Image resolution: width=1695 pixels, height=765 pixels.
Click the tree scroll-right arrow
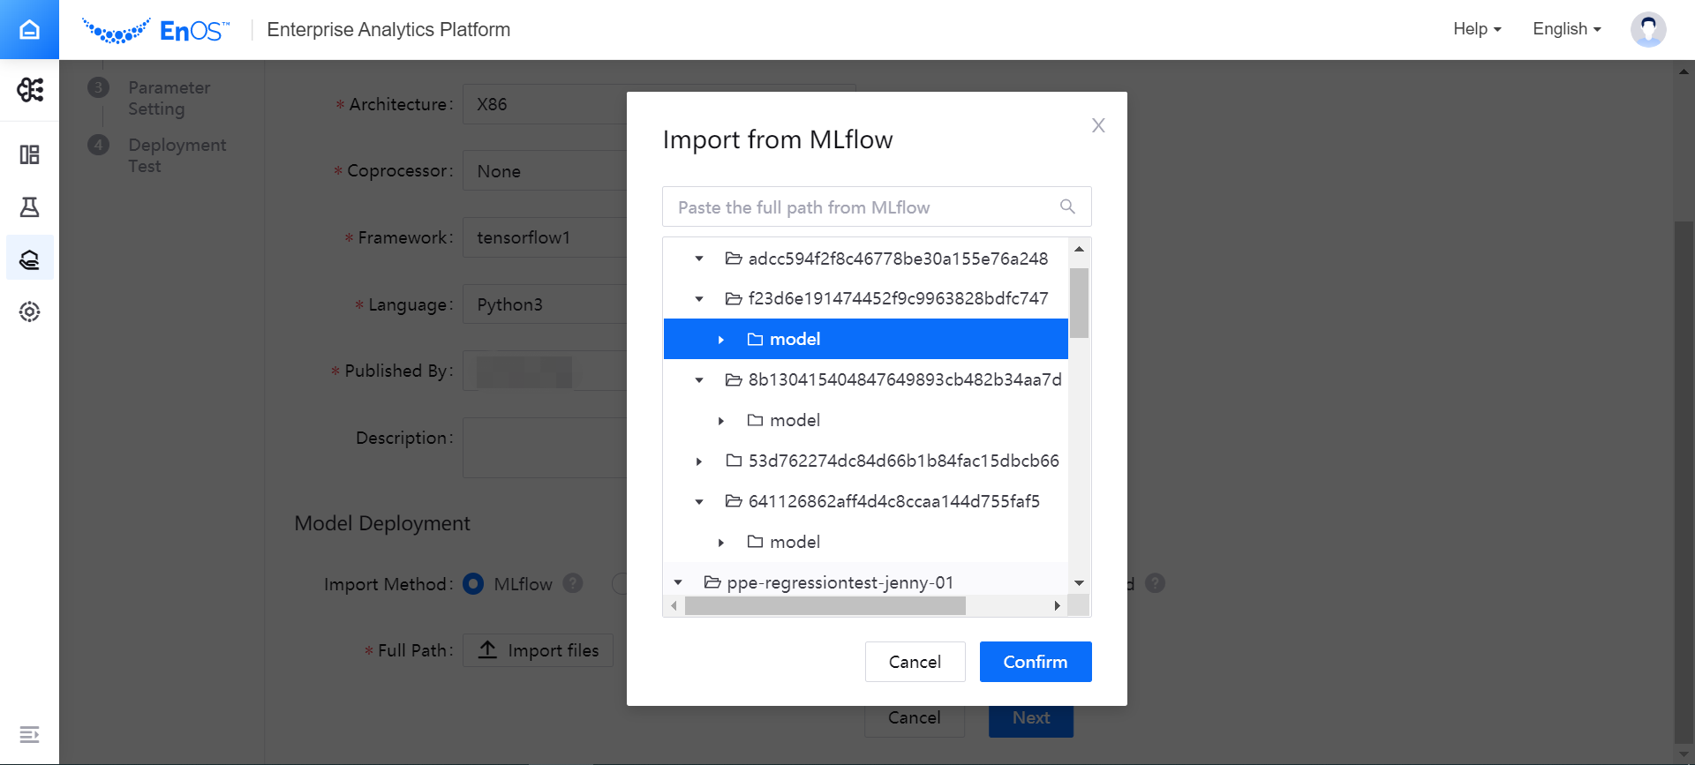[x=1057, y=605]
